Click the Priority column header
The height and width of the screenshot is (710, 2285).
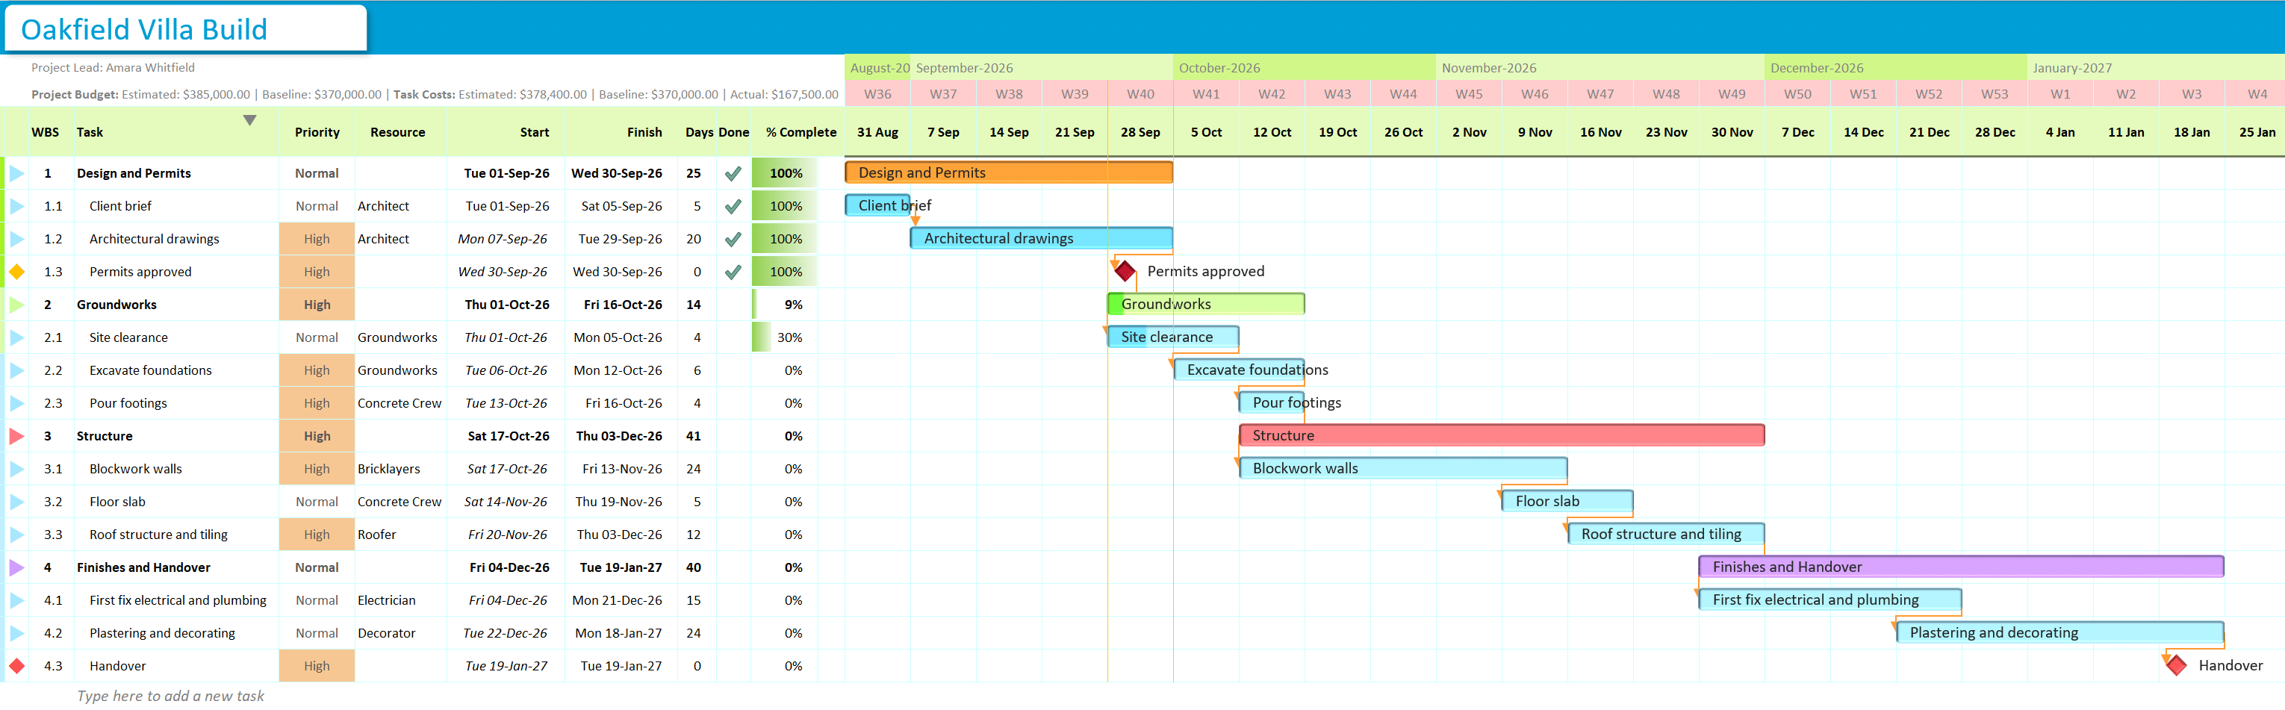tap(317, 132)
